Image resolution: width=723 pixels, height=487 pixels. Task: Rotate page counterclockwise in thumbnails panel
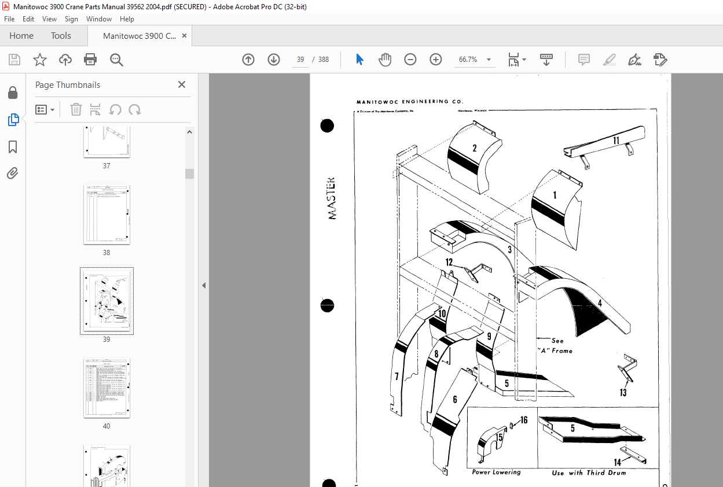[x=115, y=109]
